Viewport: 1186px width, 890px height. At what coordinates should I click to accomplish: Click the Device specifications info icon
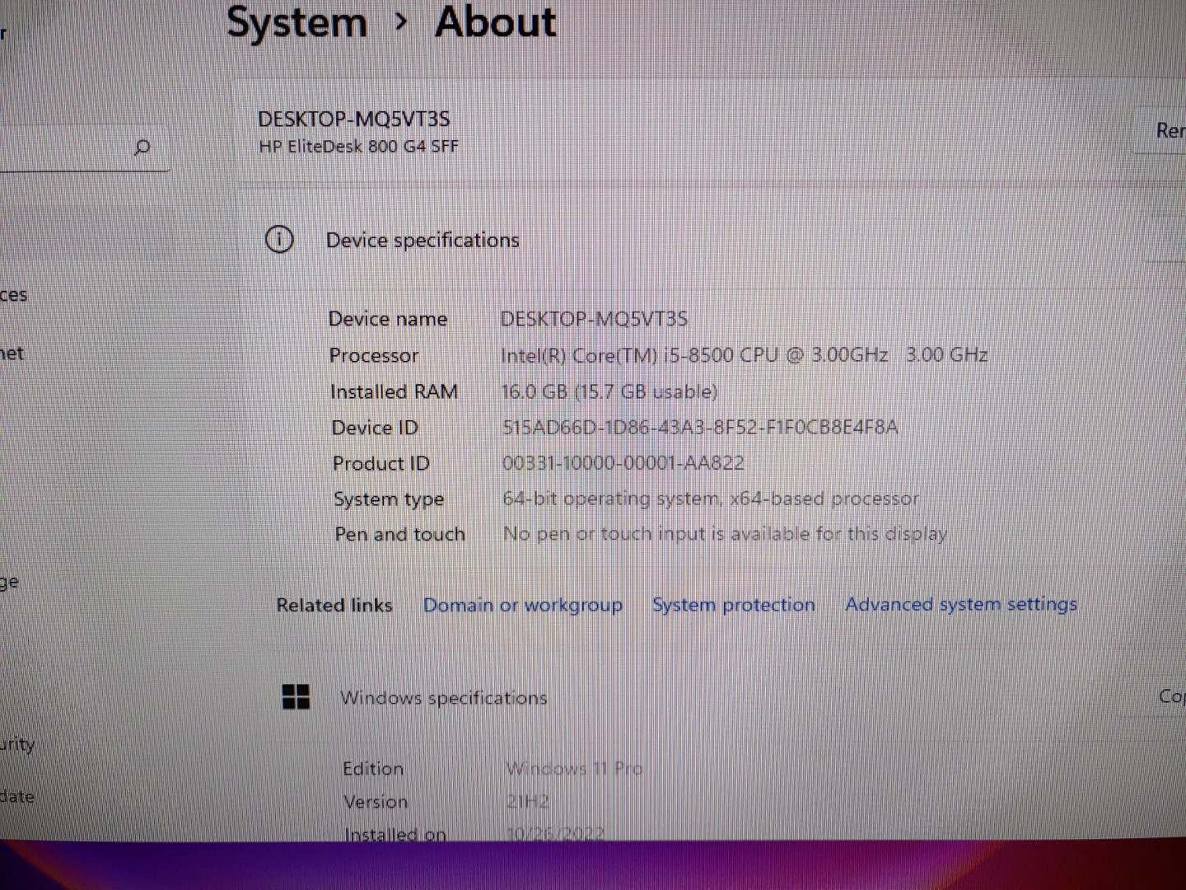click(x=279, y=240)
